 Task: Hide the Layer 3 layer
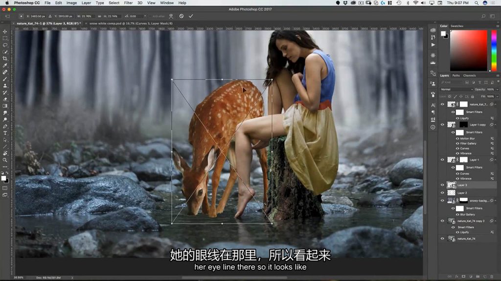442,185
